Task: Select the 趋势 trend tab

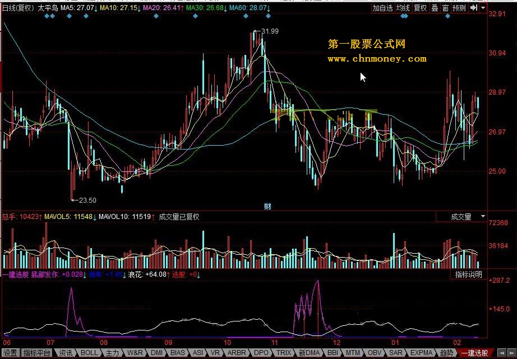Action: pyautogui.click(x=447, y=353)
